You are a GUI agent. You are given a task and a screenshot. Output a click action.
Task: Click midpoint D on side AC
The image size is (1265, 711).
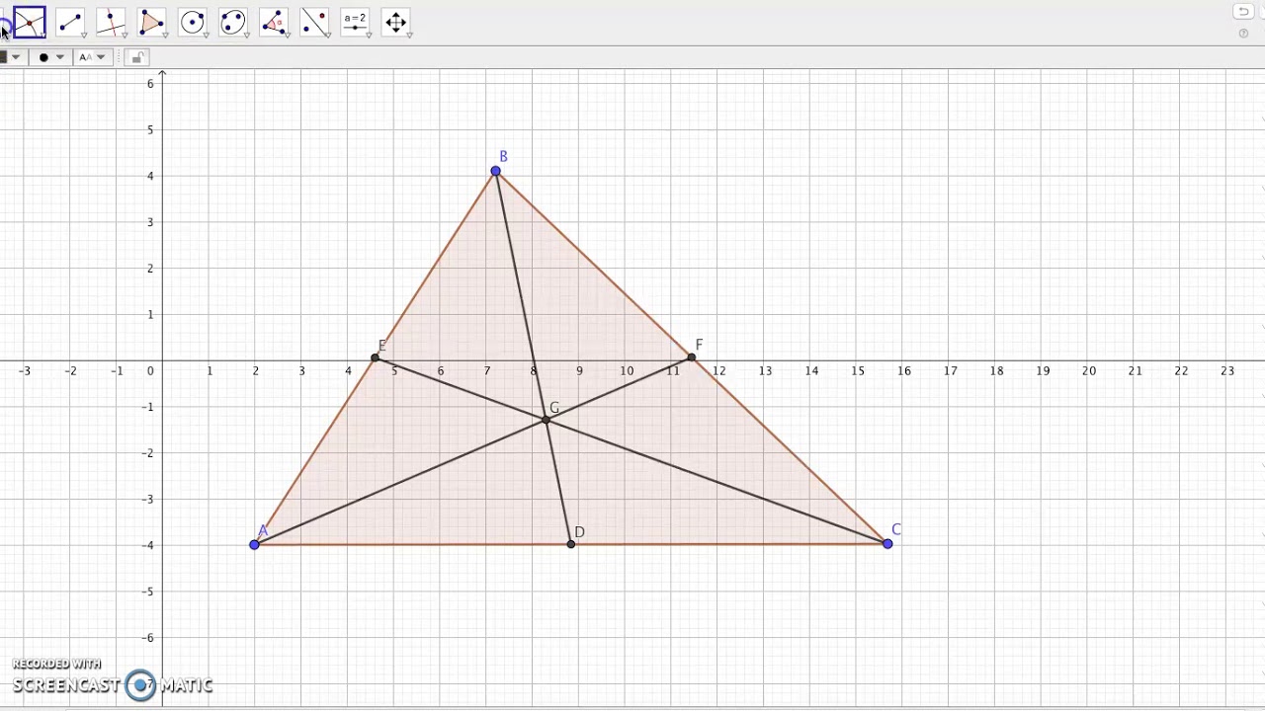[x=571, y=544]
